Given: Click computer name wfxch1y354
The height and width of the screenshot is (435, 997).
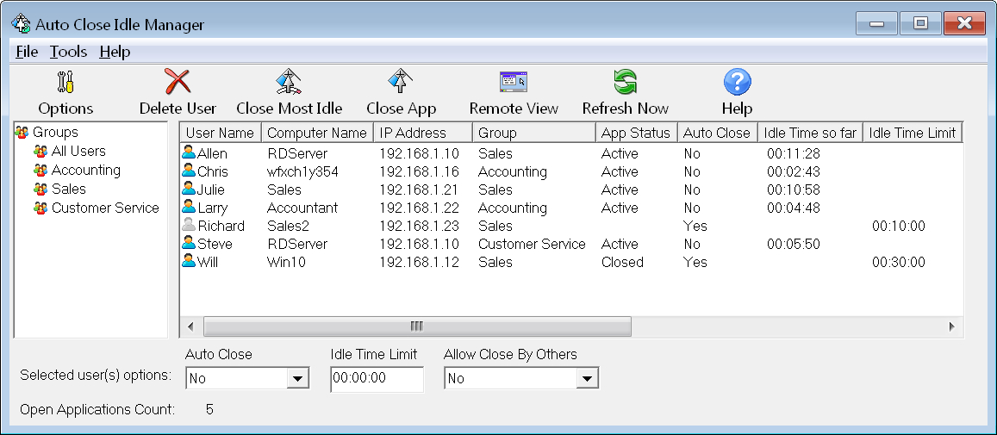Looking at the screenshot, I should click(x=302, y=171).
